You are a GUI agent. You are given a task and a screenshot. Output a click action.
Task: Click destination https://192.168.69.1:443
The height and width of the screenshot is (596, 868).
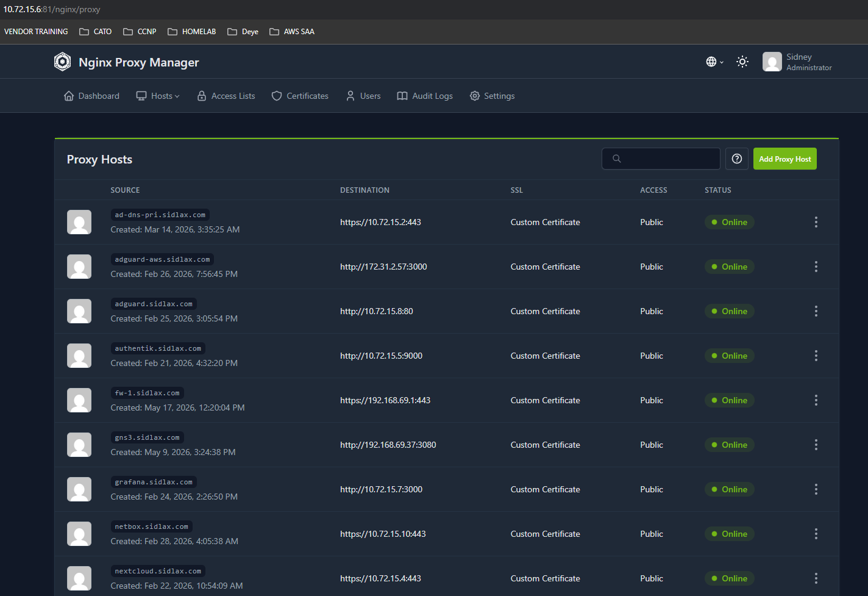385,400
